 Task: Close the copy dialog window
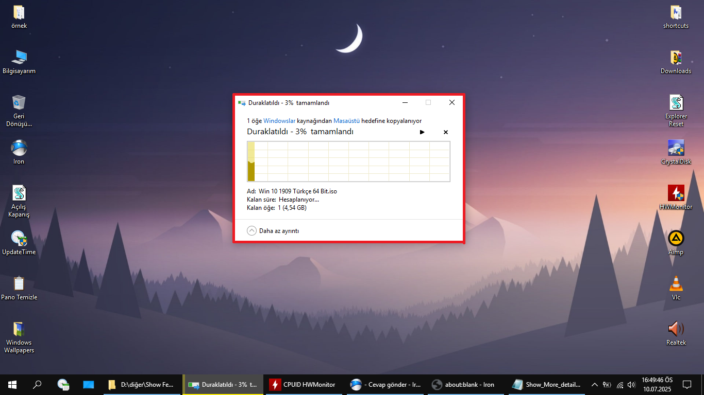click(x=452, y=102)
